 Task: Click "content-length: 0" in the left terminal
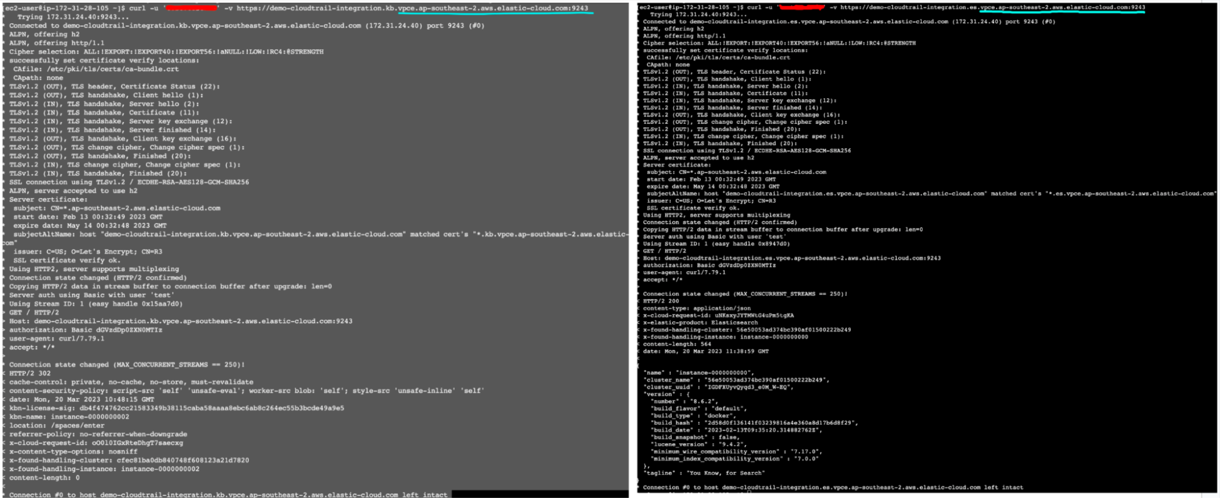[x=45, y=478]
